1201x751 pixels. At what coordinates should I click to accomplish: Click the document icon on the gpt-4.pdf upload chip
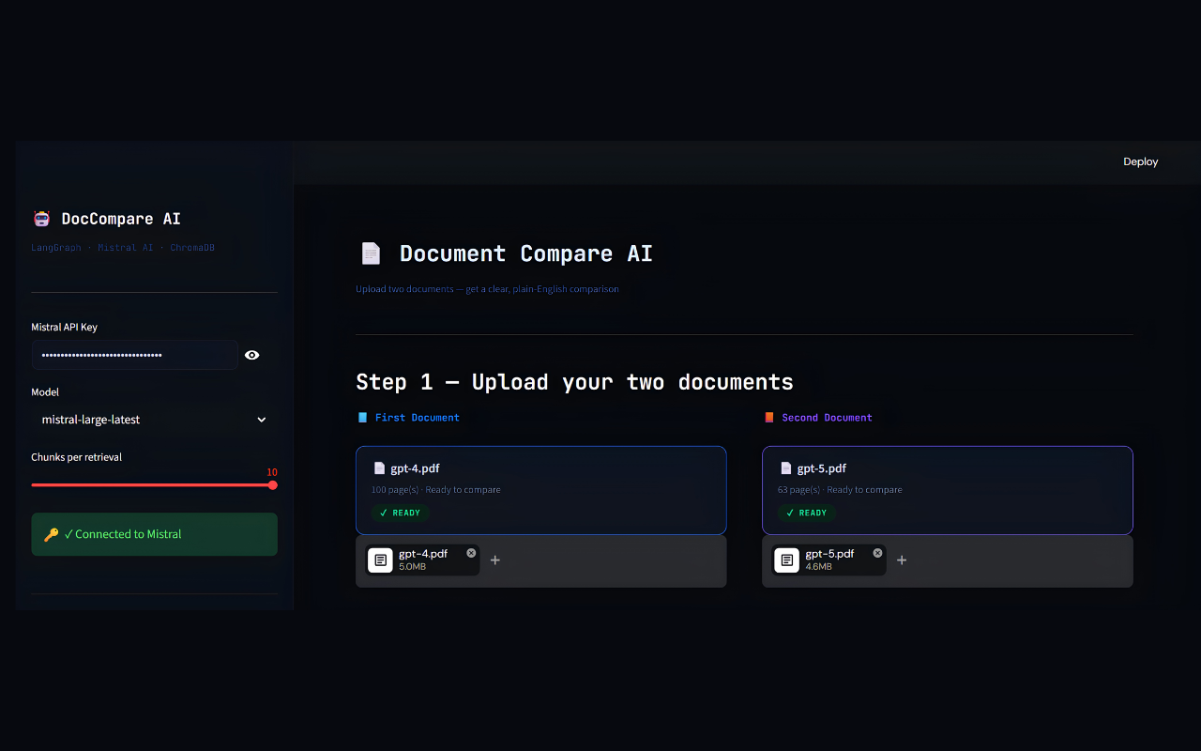coord(380,560)
